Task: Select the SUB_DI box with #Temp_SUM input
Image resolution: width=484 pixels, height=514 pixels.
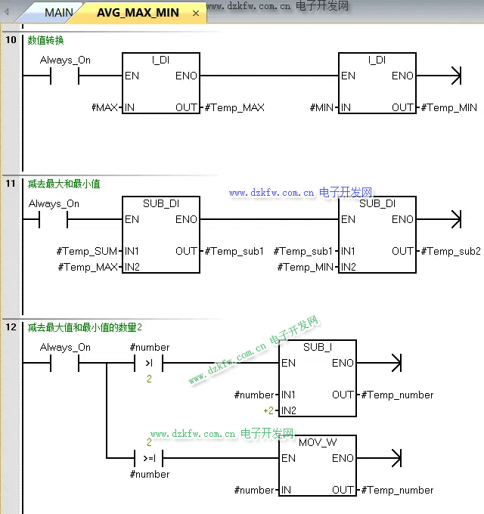Action: click(161, 234)
